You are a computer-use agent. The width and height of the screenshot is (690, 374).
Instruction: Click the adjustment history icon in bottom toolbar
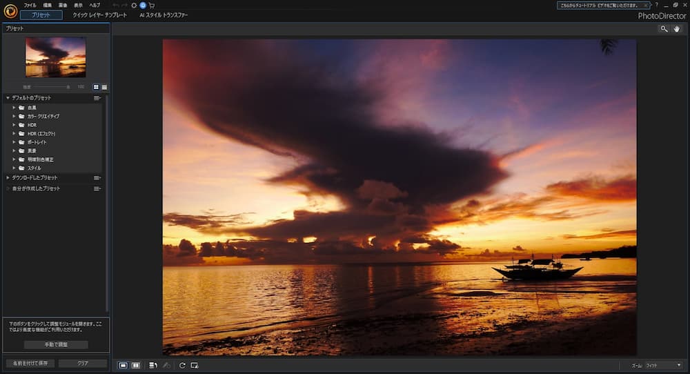point(153,365)
